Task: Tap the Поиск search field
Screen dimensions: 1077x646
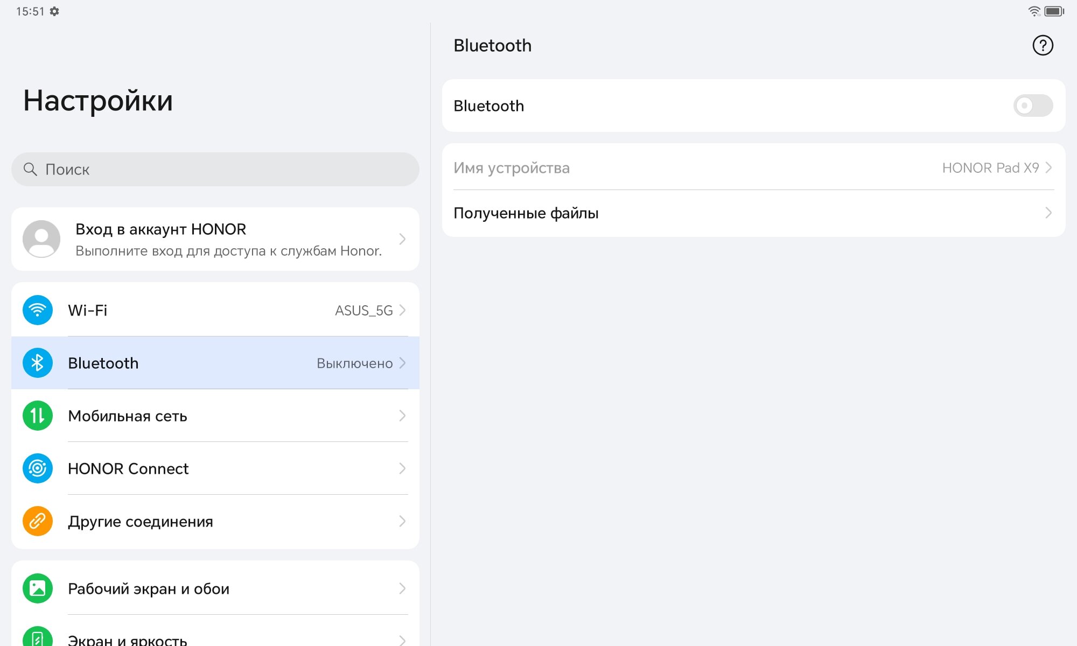Action: pos(215,169)
